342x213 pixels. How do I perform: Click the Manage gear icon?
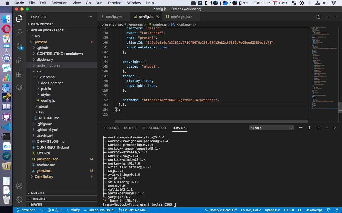pos(19,199)
